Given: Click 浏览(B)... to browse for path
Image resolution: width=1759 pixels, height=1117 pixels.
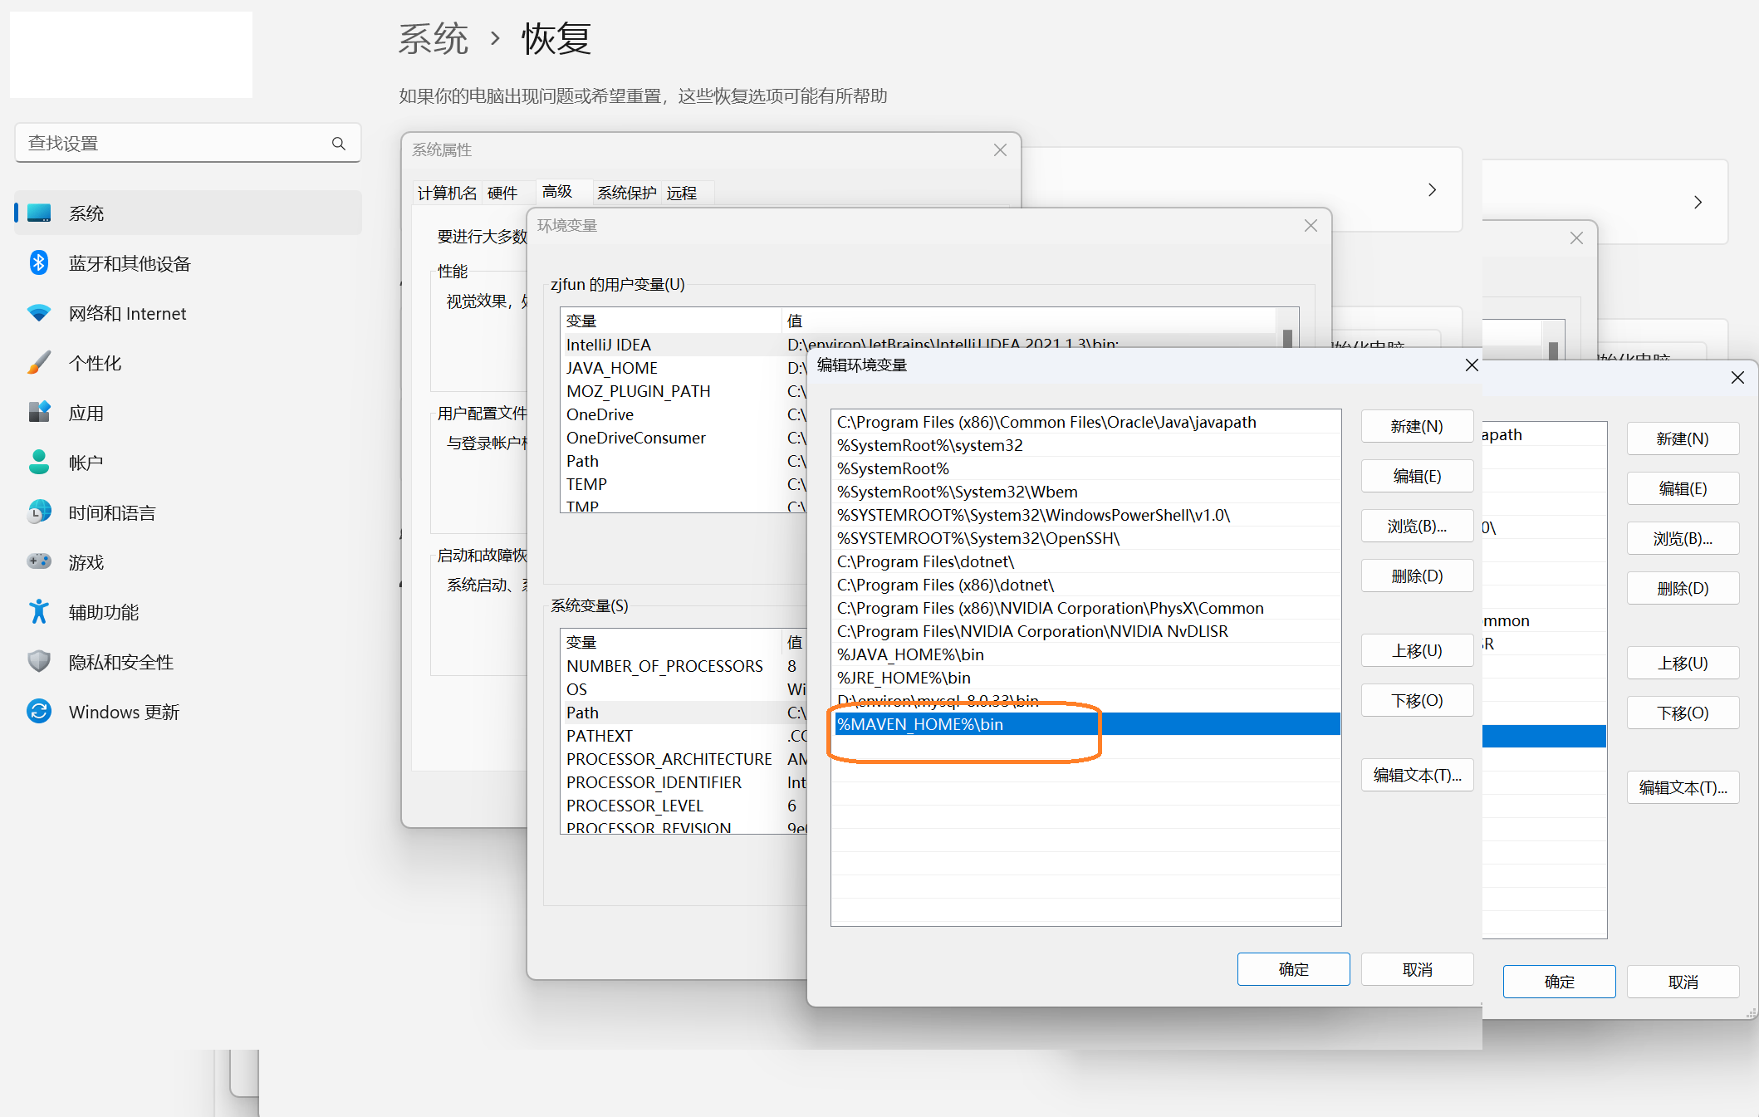Looking at the screenshot, I should click(x=1416, y=526).
